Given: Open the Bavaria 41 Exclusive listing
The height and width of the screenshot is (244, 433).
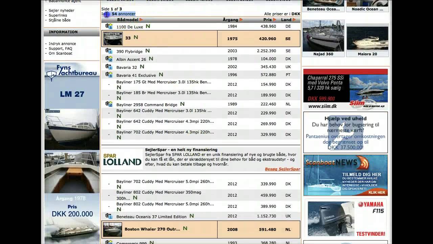Looking at the screenshot, I should (136, 75).
